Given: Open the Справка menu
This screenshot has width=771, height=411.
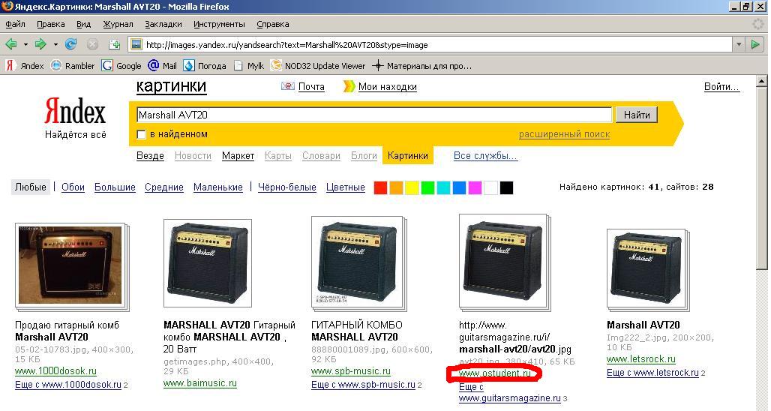Looking at the screenshot, I should click(x=273, y=24).
